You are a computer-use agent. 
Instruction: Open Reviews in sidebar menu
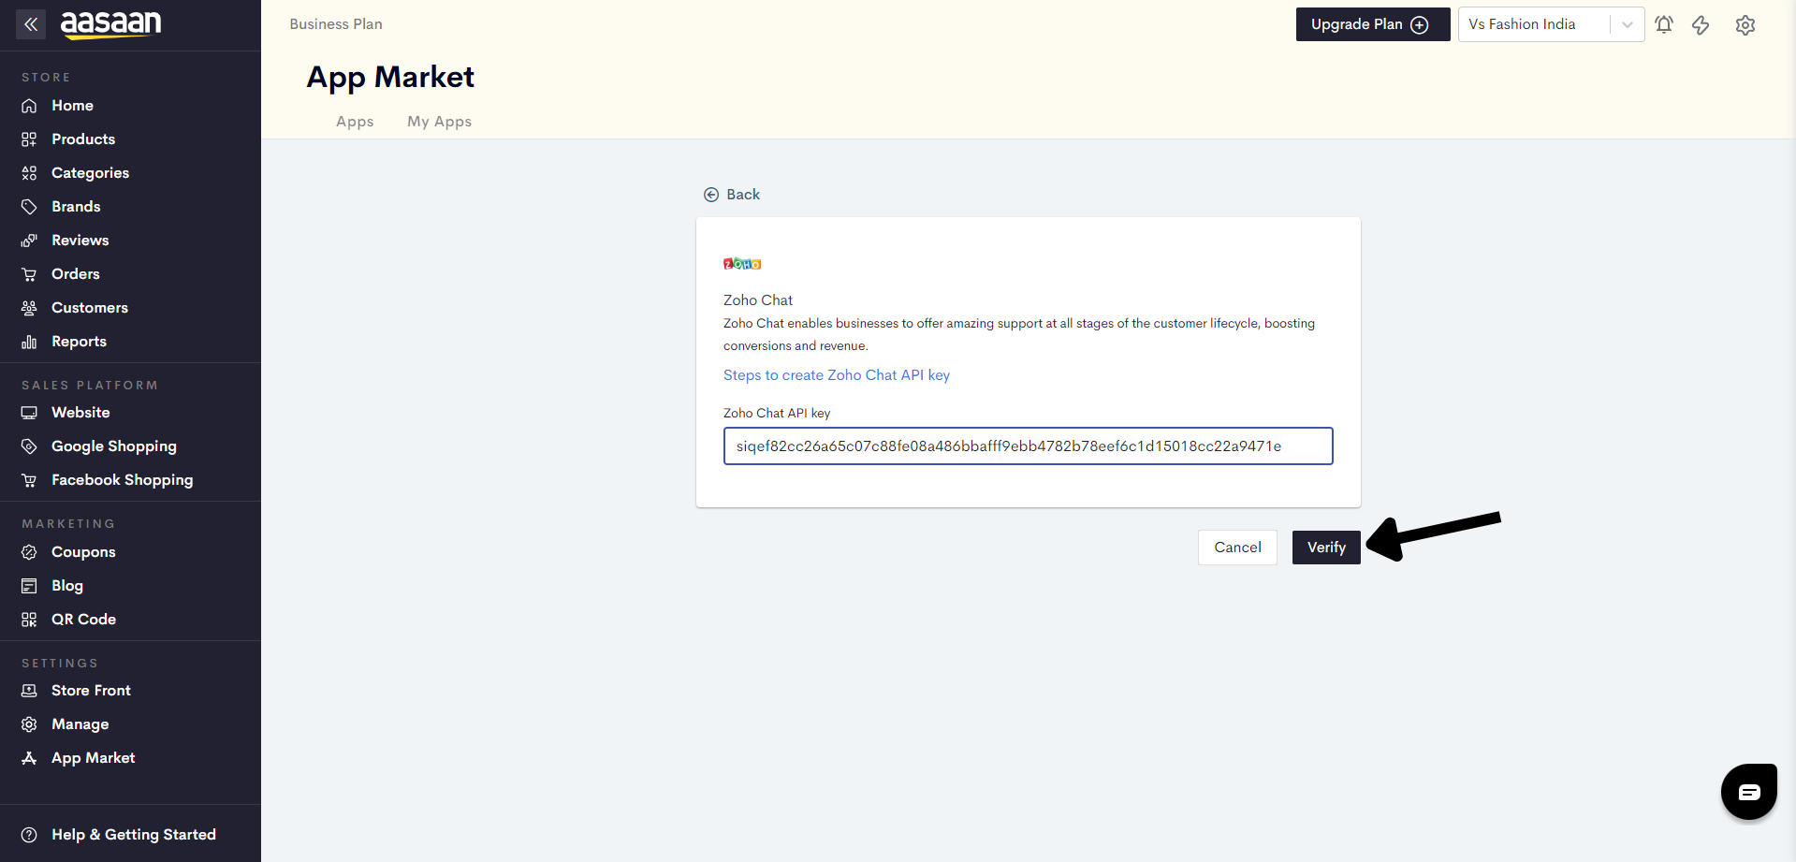(80, 241)
